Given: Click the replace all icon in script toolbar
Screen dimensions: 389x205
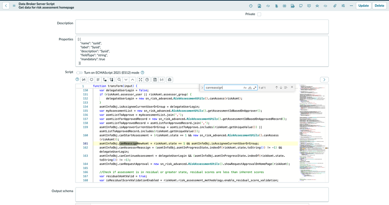Looking at the screenshot, I should click(x=111, y=80).
